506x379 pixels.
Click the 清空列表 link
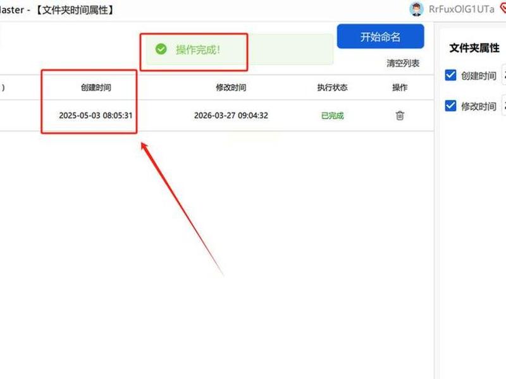(403, 63)
